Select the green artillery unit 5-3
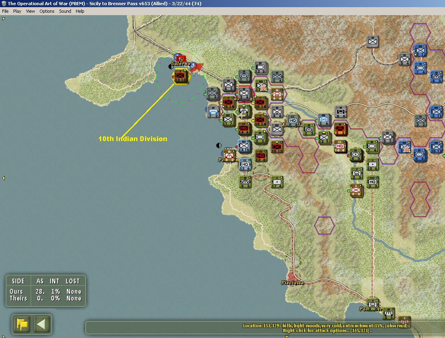445x338 pixels. [308, 129]
